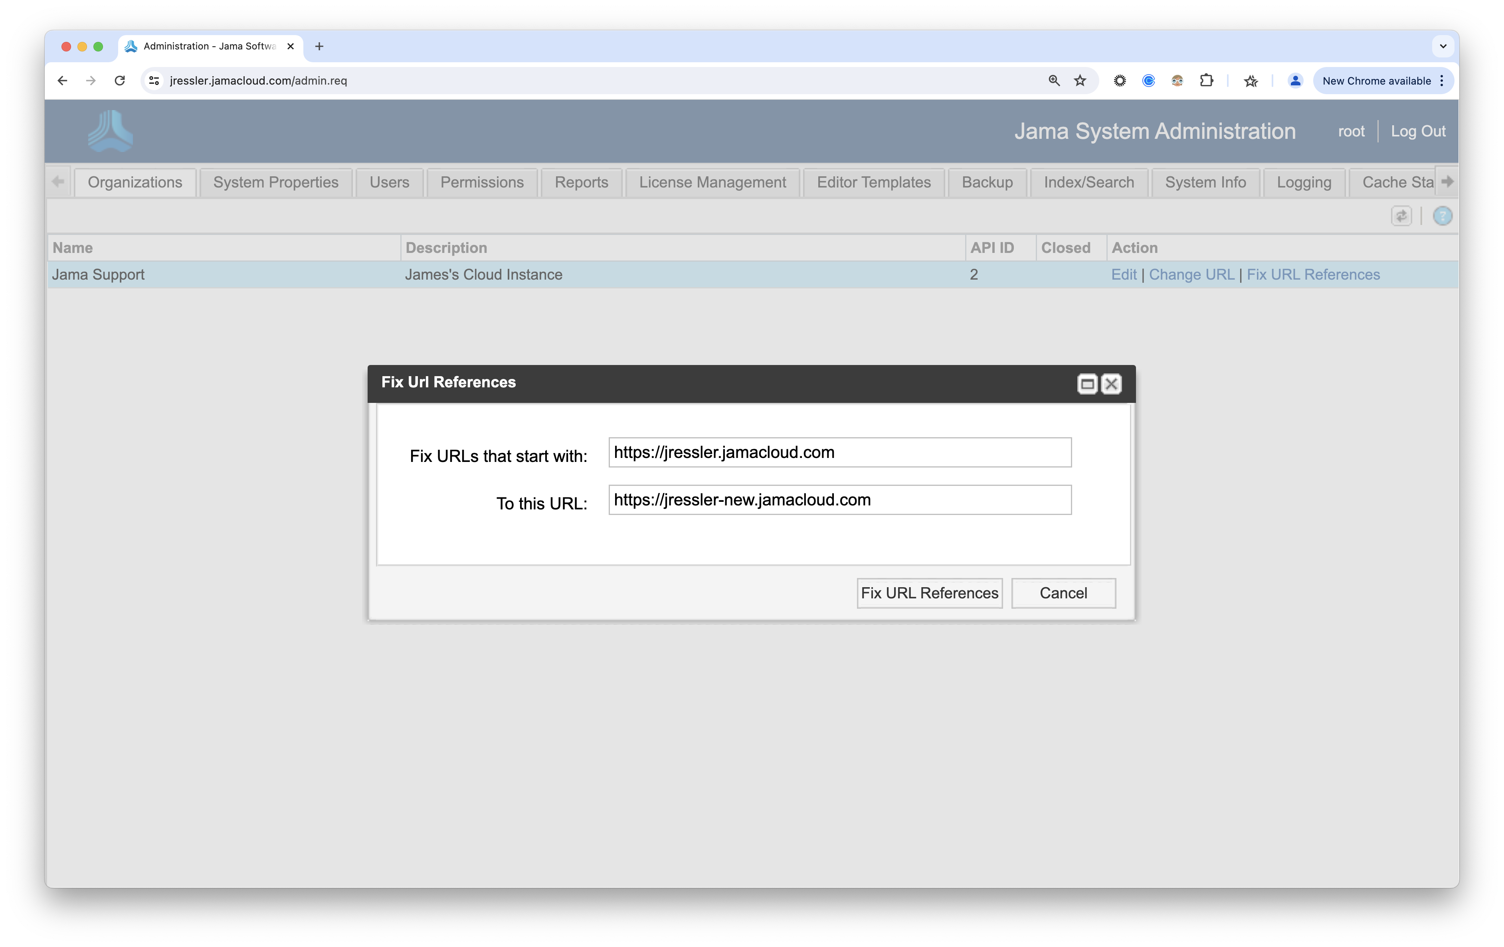Click the refresh icon above the table
The image size is (1504, 947).
[1401, 216]
